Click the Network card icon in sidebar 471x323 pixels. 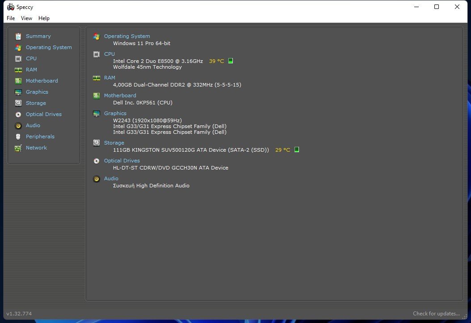click(x=18, y=148)
